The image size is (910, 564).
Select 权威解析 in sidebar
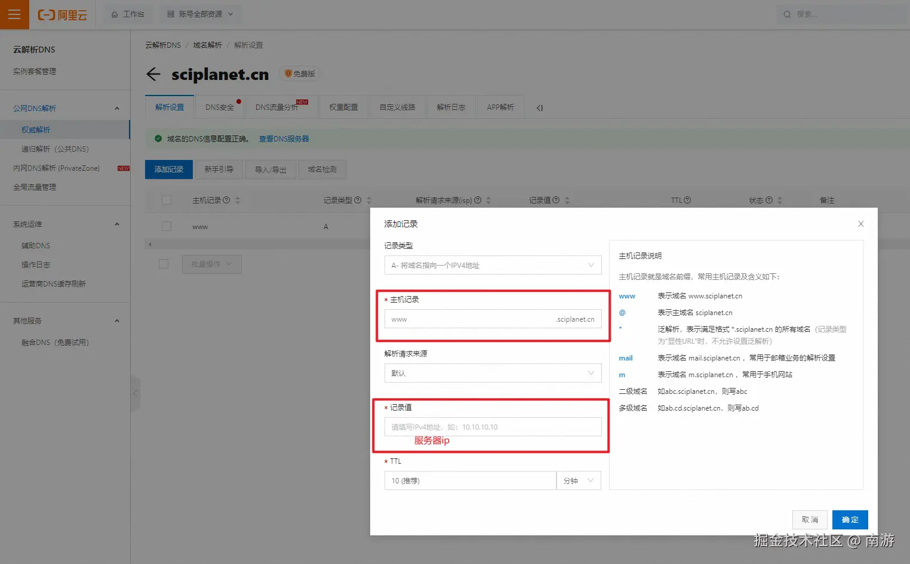[64, 130]
